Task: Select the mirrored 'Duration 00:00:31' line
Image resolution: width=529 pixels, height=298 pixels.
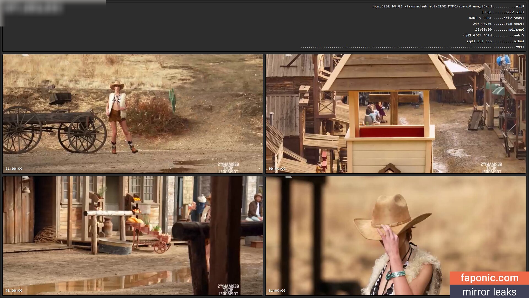Action: (x=500, y=30)
